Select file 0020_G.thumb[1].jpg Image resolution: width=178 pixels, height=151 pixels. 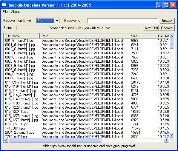(20, 61)
